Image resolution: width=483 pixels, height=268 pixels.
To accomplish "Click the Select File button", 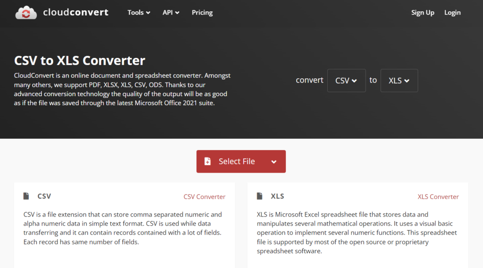I will 241,161.
